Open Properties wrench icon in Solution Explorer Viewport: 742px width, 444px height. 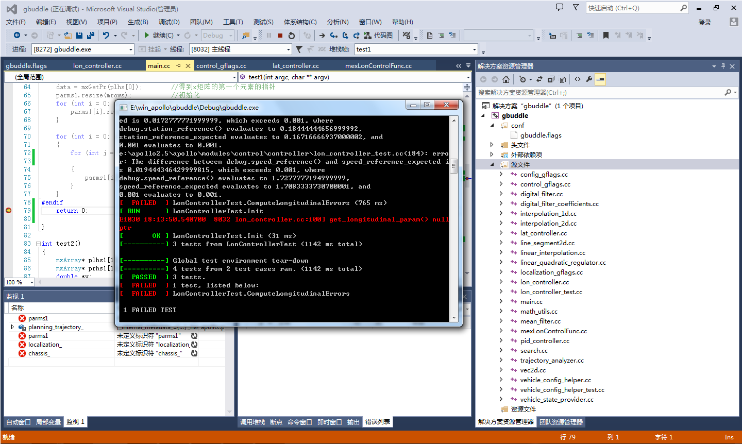click(590, 79)
